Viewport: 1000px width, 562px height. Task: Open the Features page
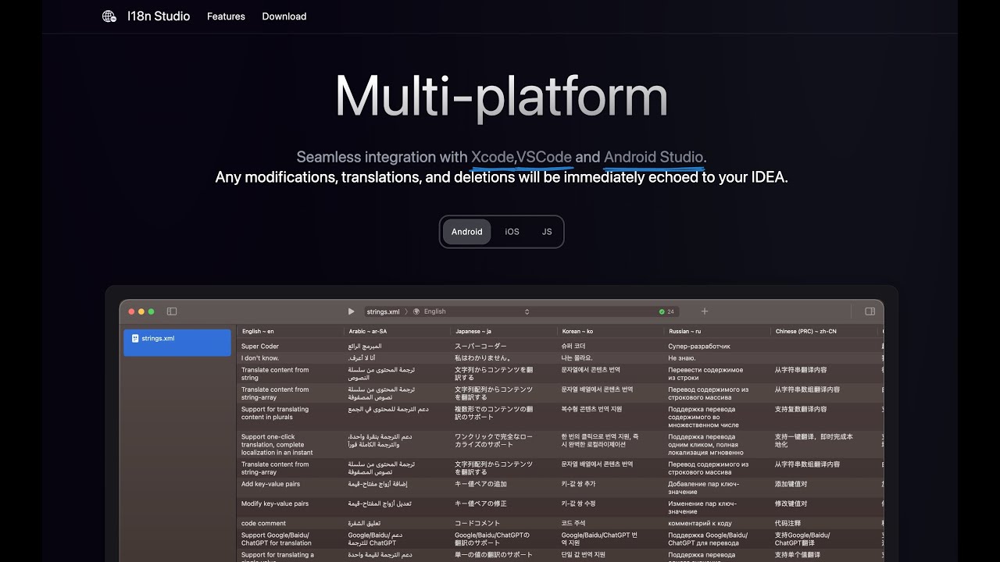[x=226, y=16]
